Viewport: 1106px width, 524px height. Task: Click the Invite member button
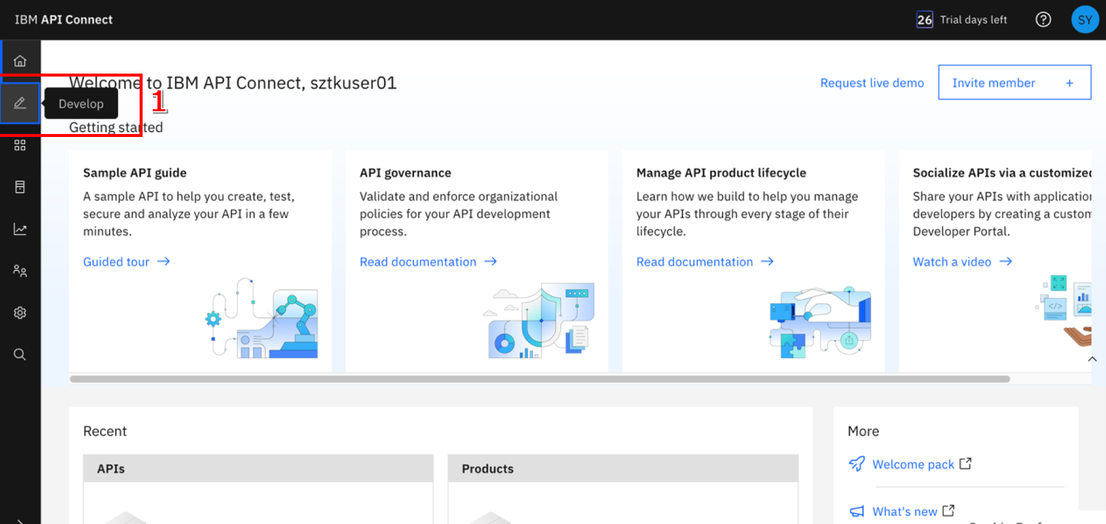point(1014,83)
